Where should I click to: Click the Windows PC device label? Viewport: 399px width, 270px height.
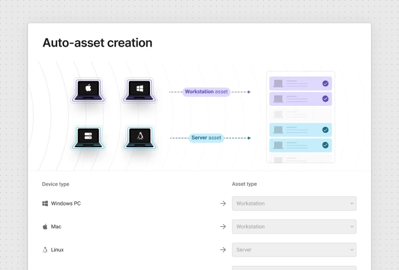[66, 204]
